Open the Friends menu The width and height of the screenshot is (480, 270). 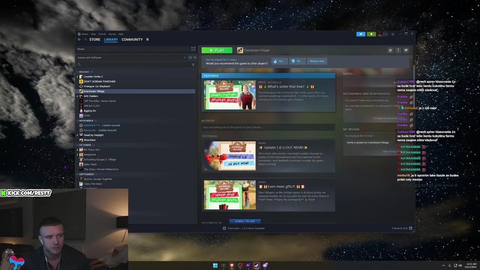coord(102,34)
